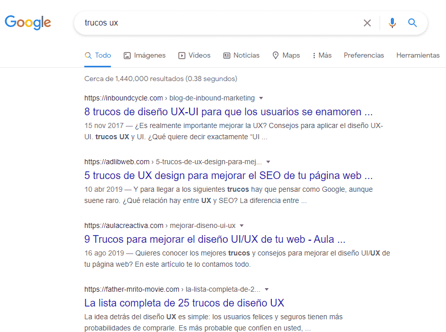Image resolution: width=446 pixels, height=332 pixels.
Task: Click the snippet dated '10 abr 2019'
Action: click(228, 195)
